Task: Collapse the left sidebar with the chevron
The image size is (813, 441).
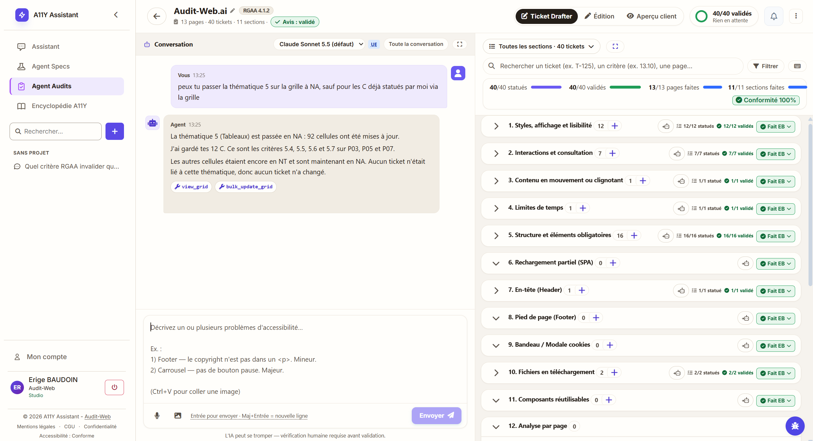Action: 116,15
